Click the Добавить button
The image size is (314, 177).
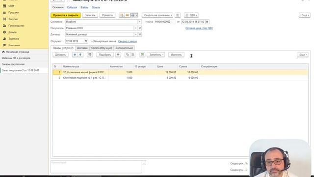coord(60,55)
